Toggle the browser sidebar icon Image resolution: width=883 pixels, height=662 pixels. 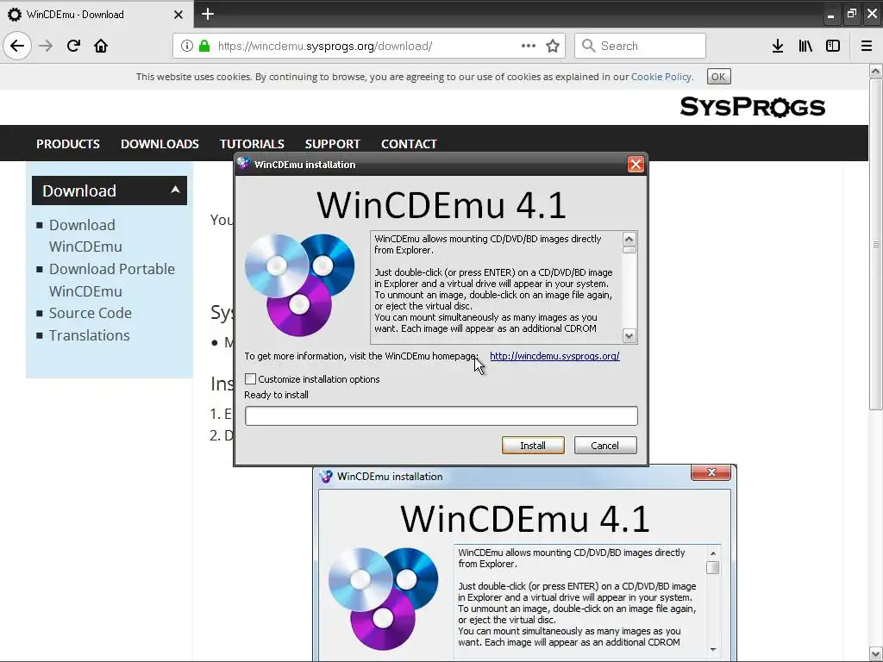coord(833,46)
